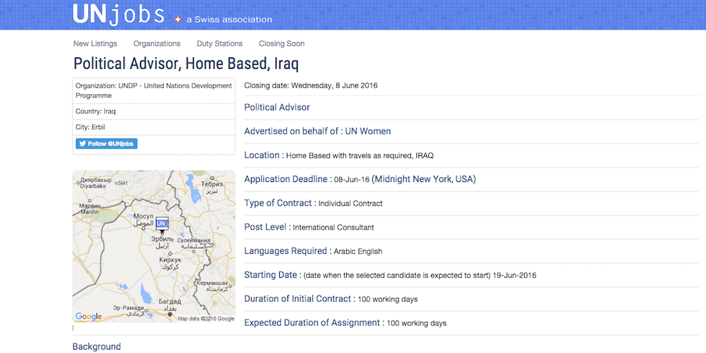Click the UNjobs logo in header
Viewport: 706px width, 353px height.
pos(119,14)
